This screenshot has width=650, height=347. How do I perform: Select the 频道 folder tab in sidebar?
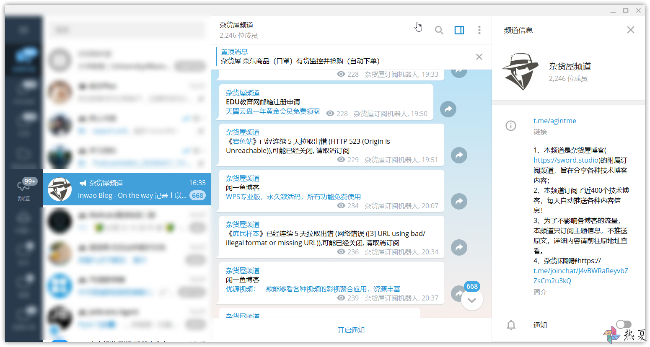click(x=24, y=189)
